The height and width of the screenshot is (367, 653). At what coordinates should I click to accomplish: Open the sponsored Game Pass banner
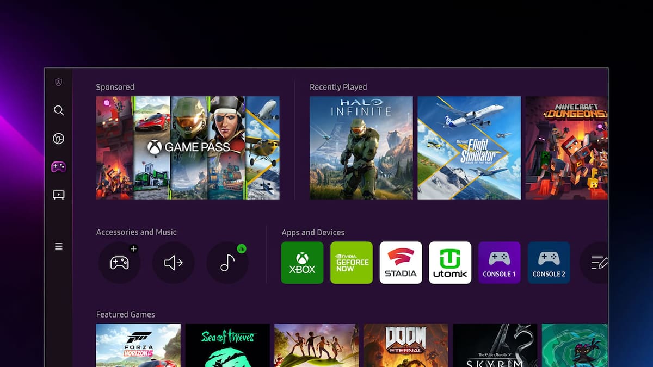click(188, 148)
